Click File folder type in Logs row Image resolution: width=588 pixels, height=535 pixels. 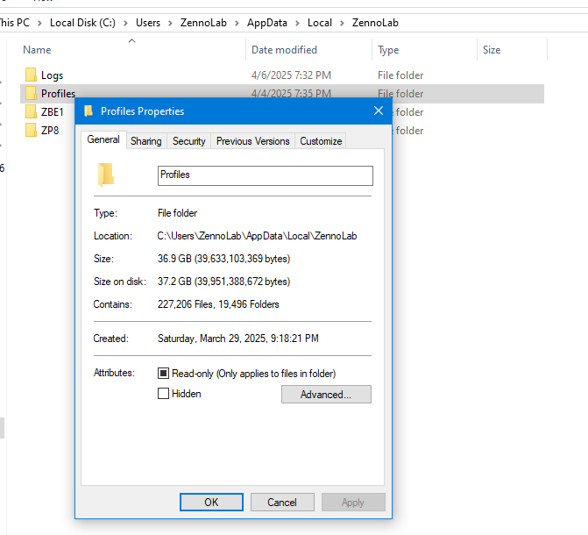[400, 75]
